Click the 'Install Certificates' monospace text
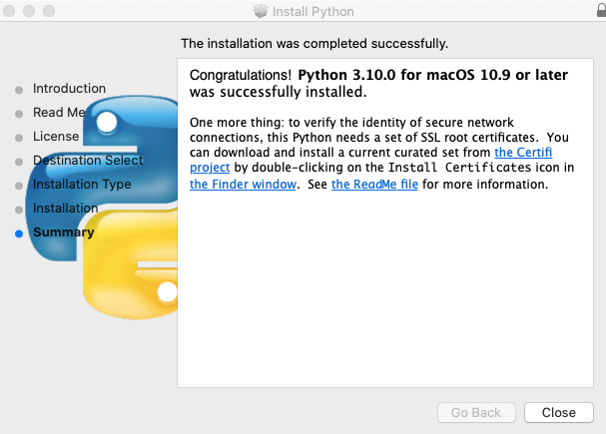606x434 pixels. pyautogui.click(x=459, y=168)
